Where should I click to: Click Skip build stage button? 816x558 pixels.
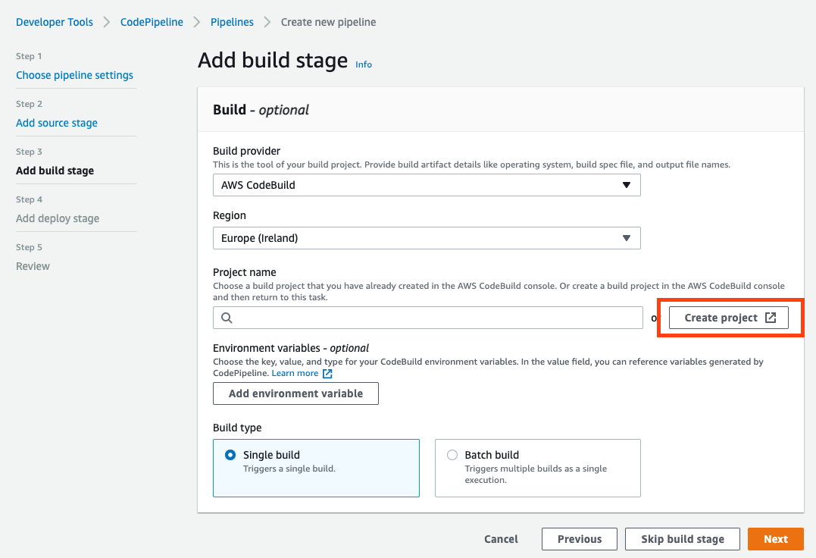(682, 539)
